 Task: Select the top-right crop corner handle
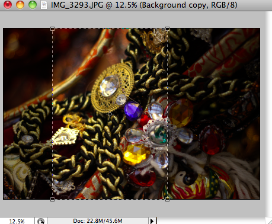click(167, 29)
